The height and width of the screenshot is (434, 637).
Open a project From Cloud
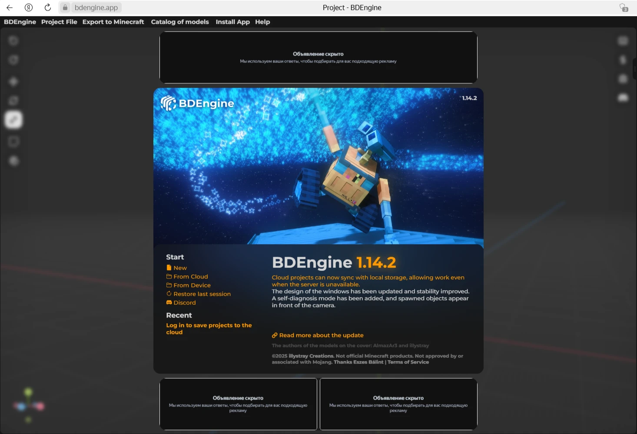pyautogui.click(x=187, y=277)
